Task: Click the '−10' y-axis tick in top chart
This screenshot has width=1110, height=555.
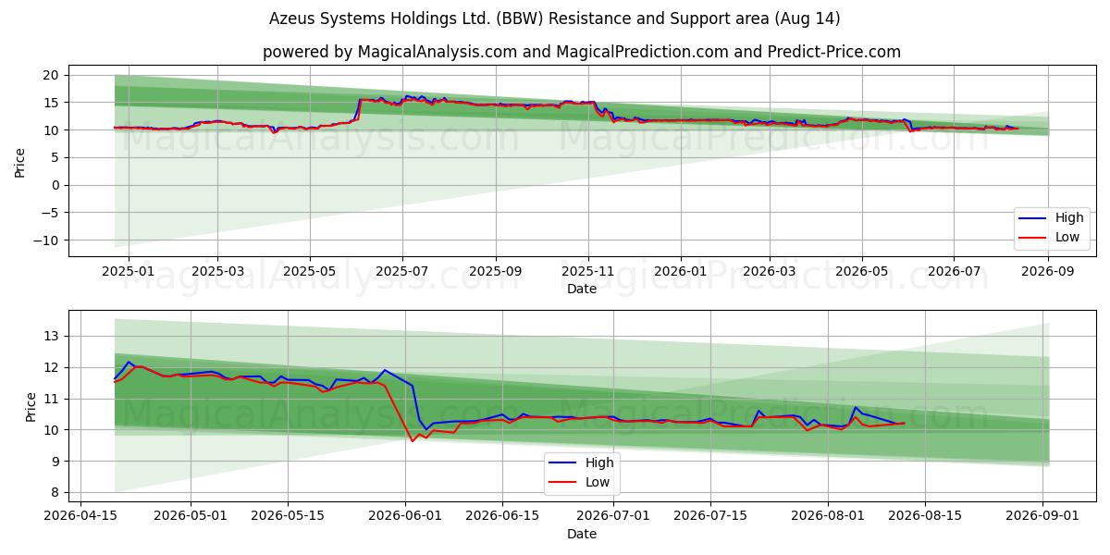Action: (x=46, y=240)
